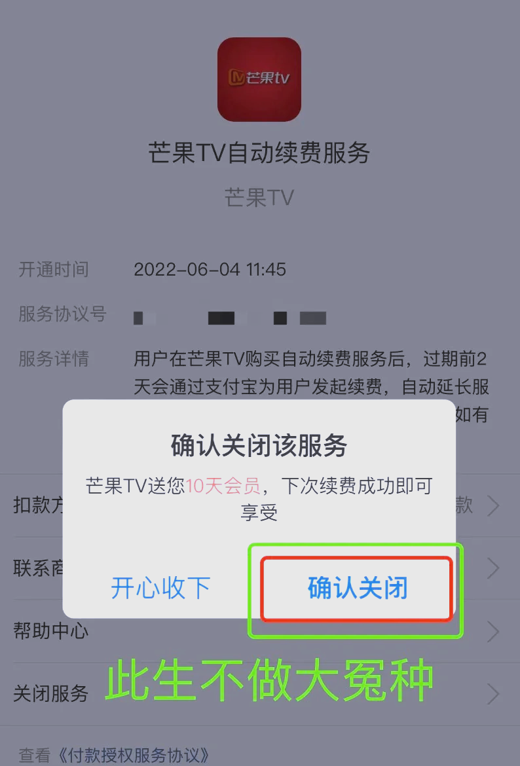Click the blurred 服务协议号 number
The width and height of the screenshot is (520, 766).
click(x=230, y=318)
